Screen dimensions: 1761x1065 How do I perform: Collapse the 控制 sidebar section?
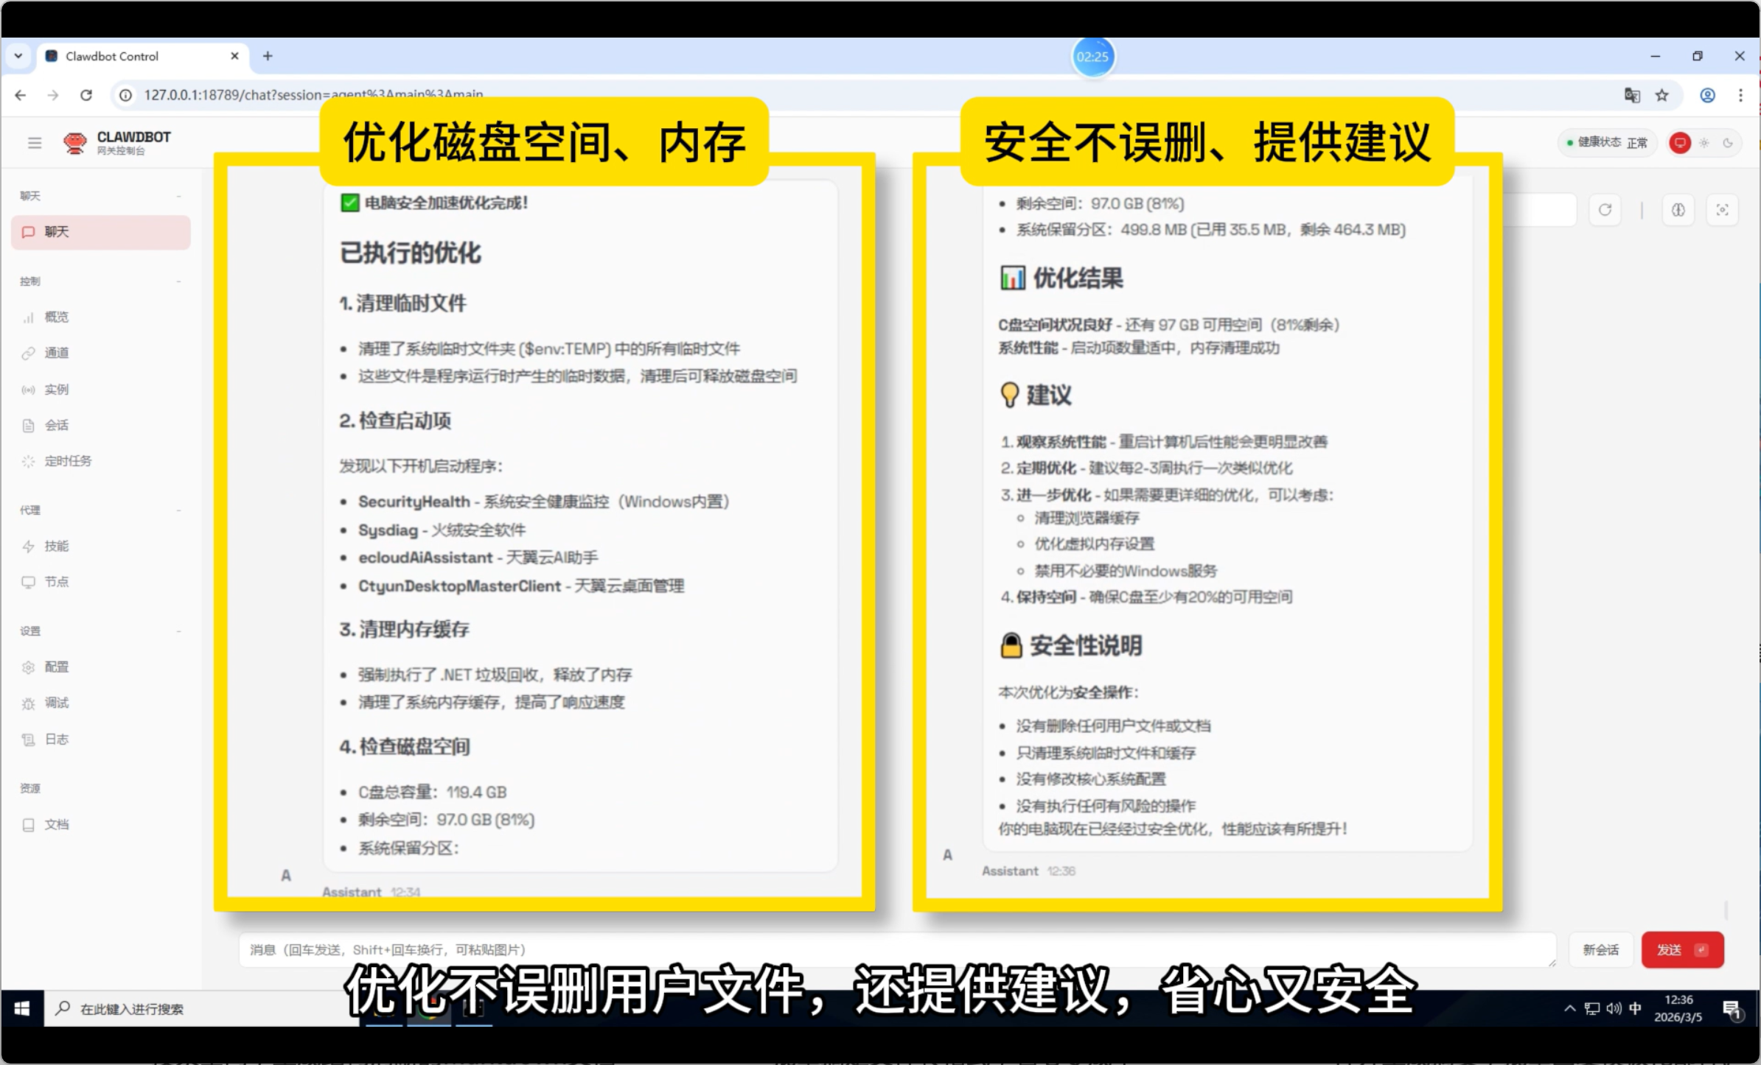click(178, 281)
